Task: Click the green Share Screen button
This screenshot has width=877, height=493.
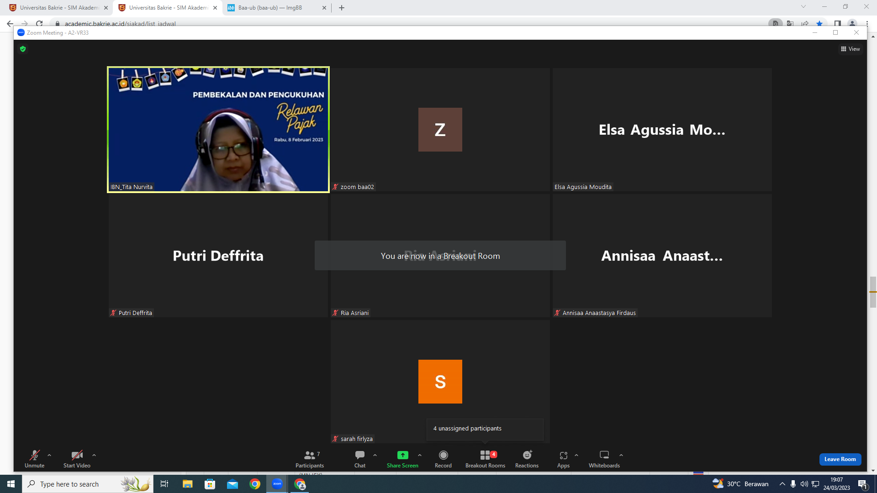Action: (402, 459)
